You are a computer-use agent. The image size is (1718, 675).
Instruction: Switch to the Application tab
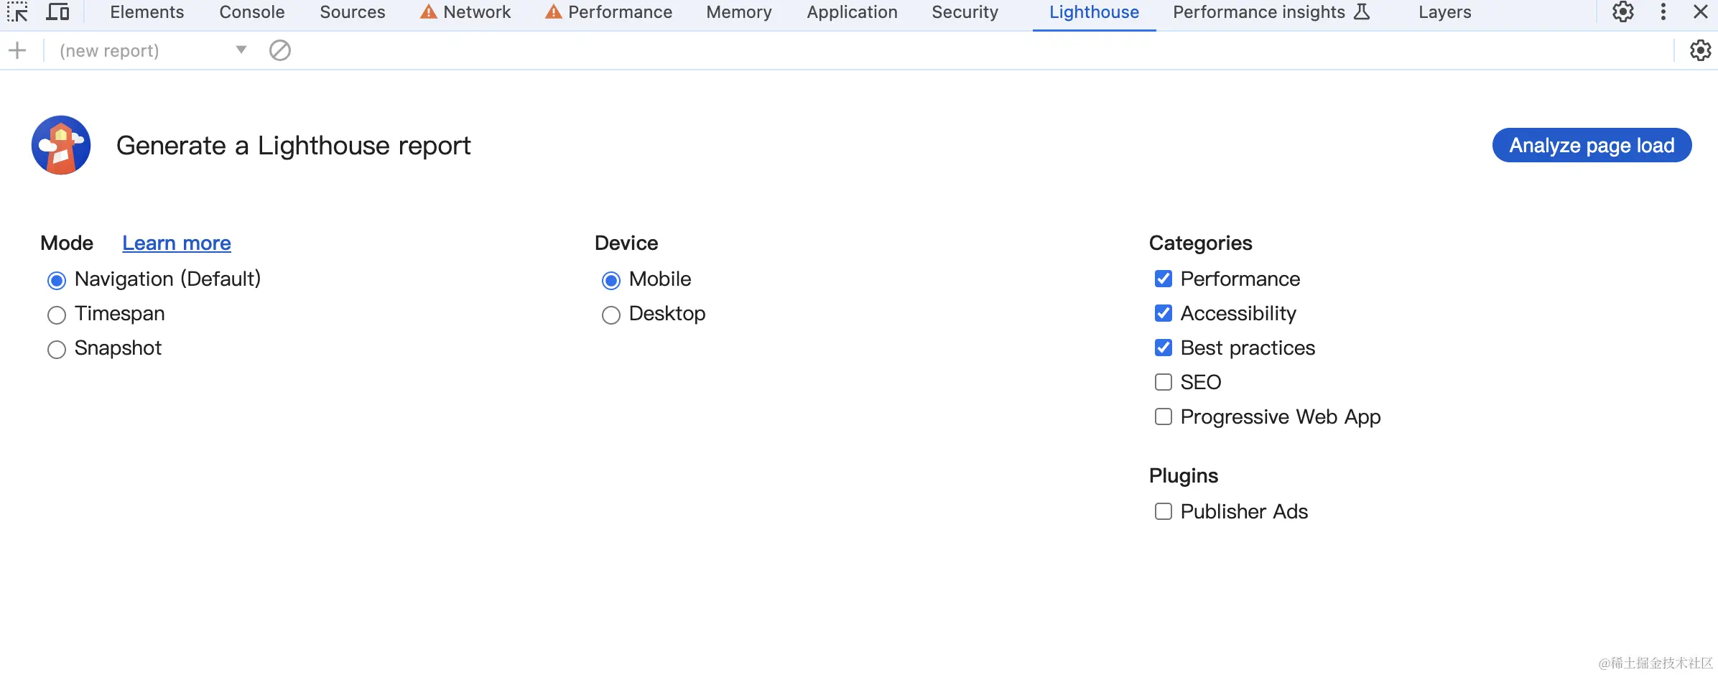[853, 12]
